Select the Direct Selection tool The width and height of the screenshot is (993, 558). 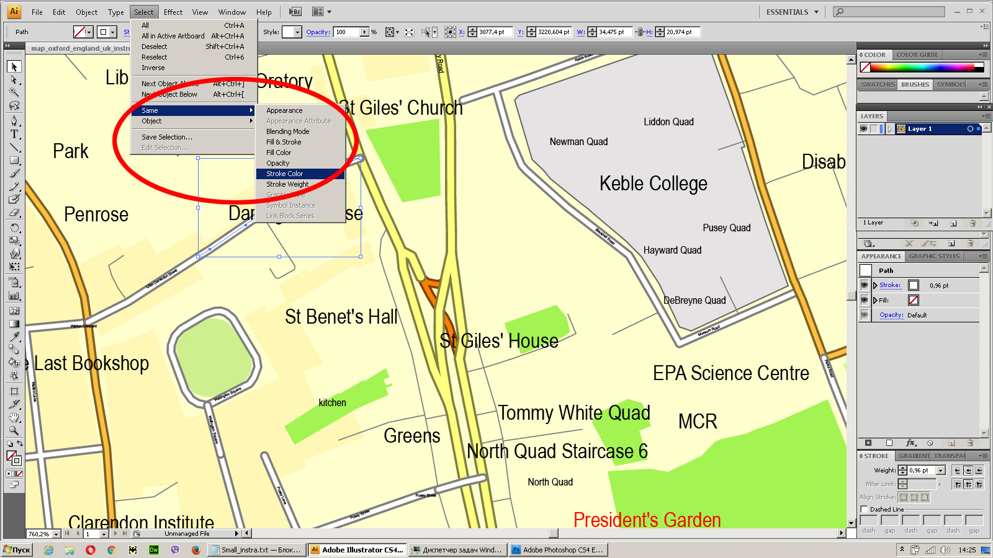pyautogui.click(x=14, y=80)
